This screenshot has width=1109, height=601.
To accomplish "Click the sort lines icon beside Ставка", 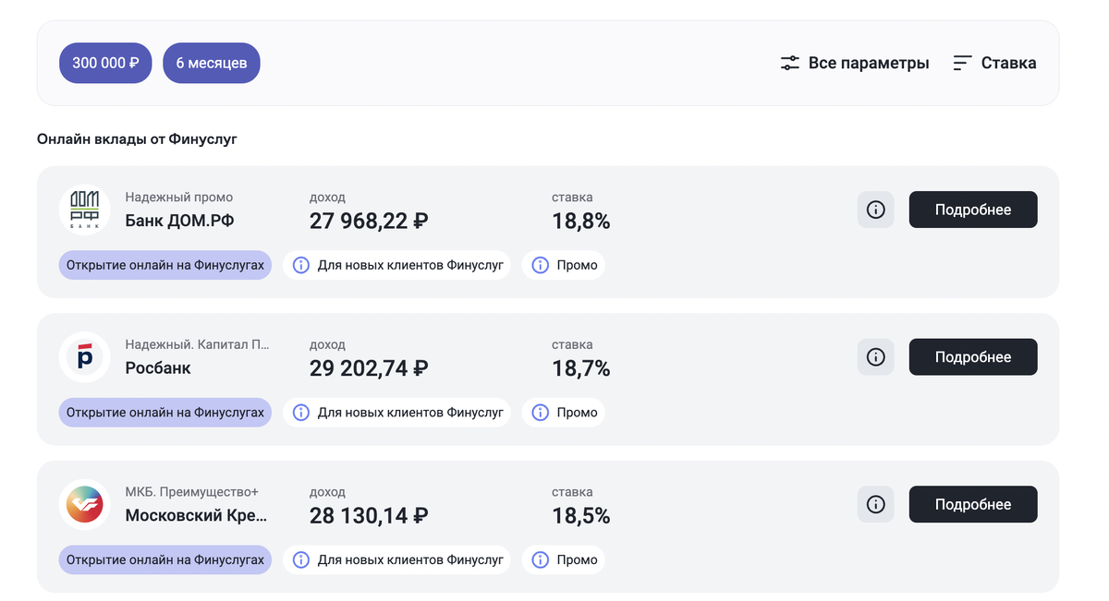I will point(962,63).
